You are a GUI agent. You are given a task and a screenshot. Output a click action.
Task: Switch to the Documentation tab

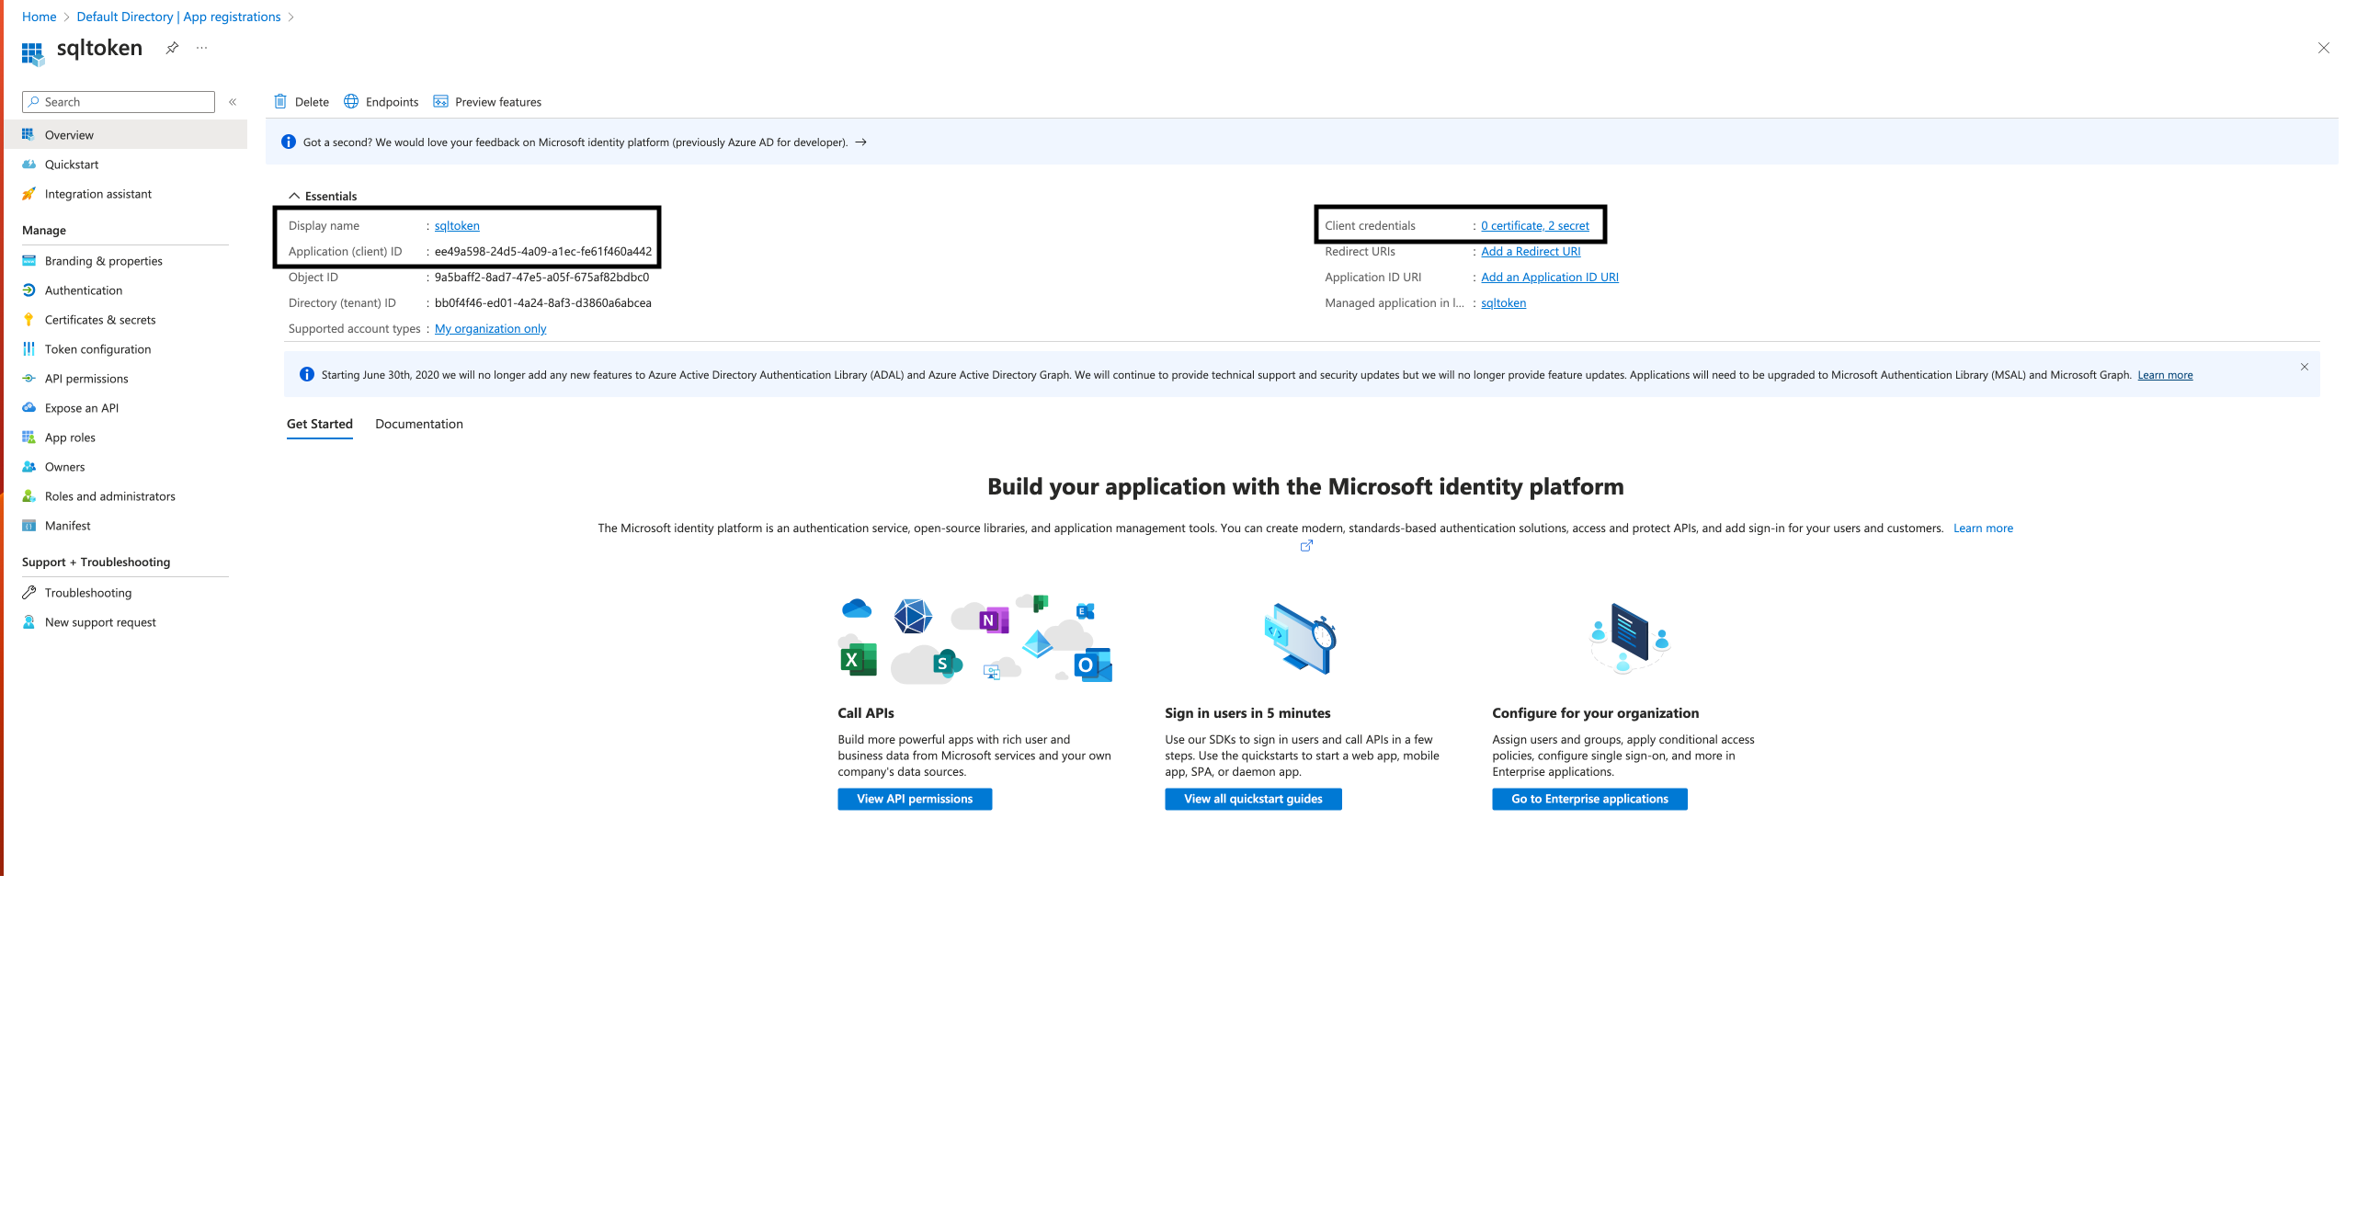(419, 424)
